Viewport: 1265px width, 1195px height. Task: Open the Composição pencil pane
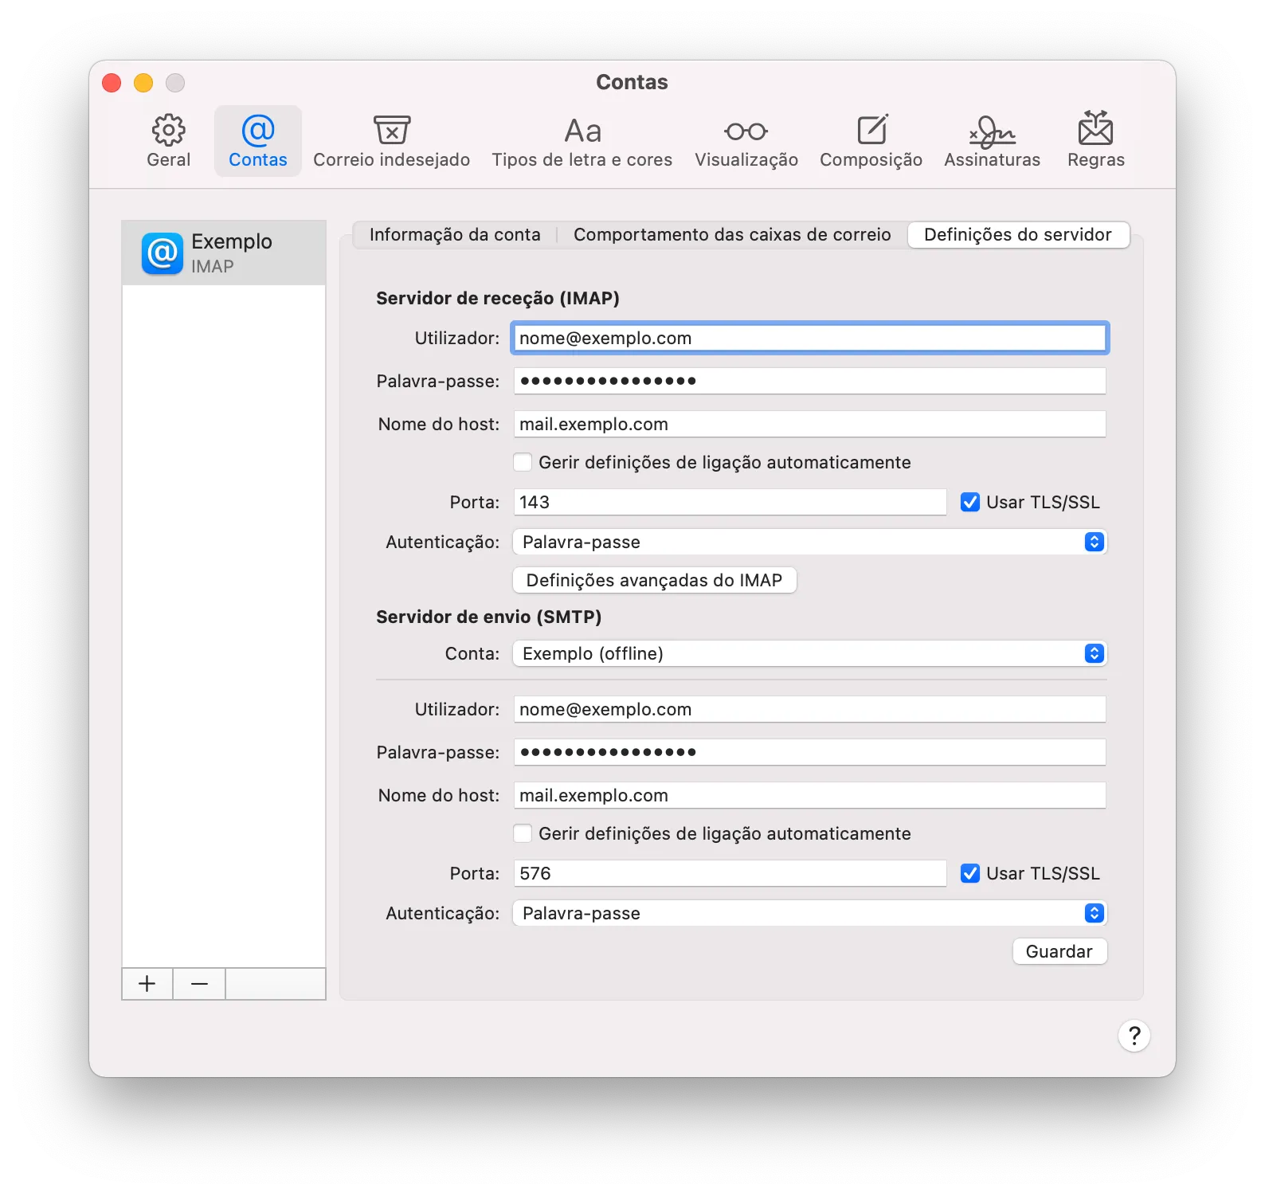click(x=871, y=141)
